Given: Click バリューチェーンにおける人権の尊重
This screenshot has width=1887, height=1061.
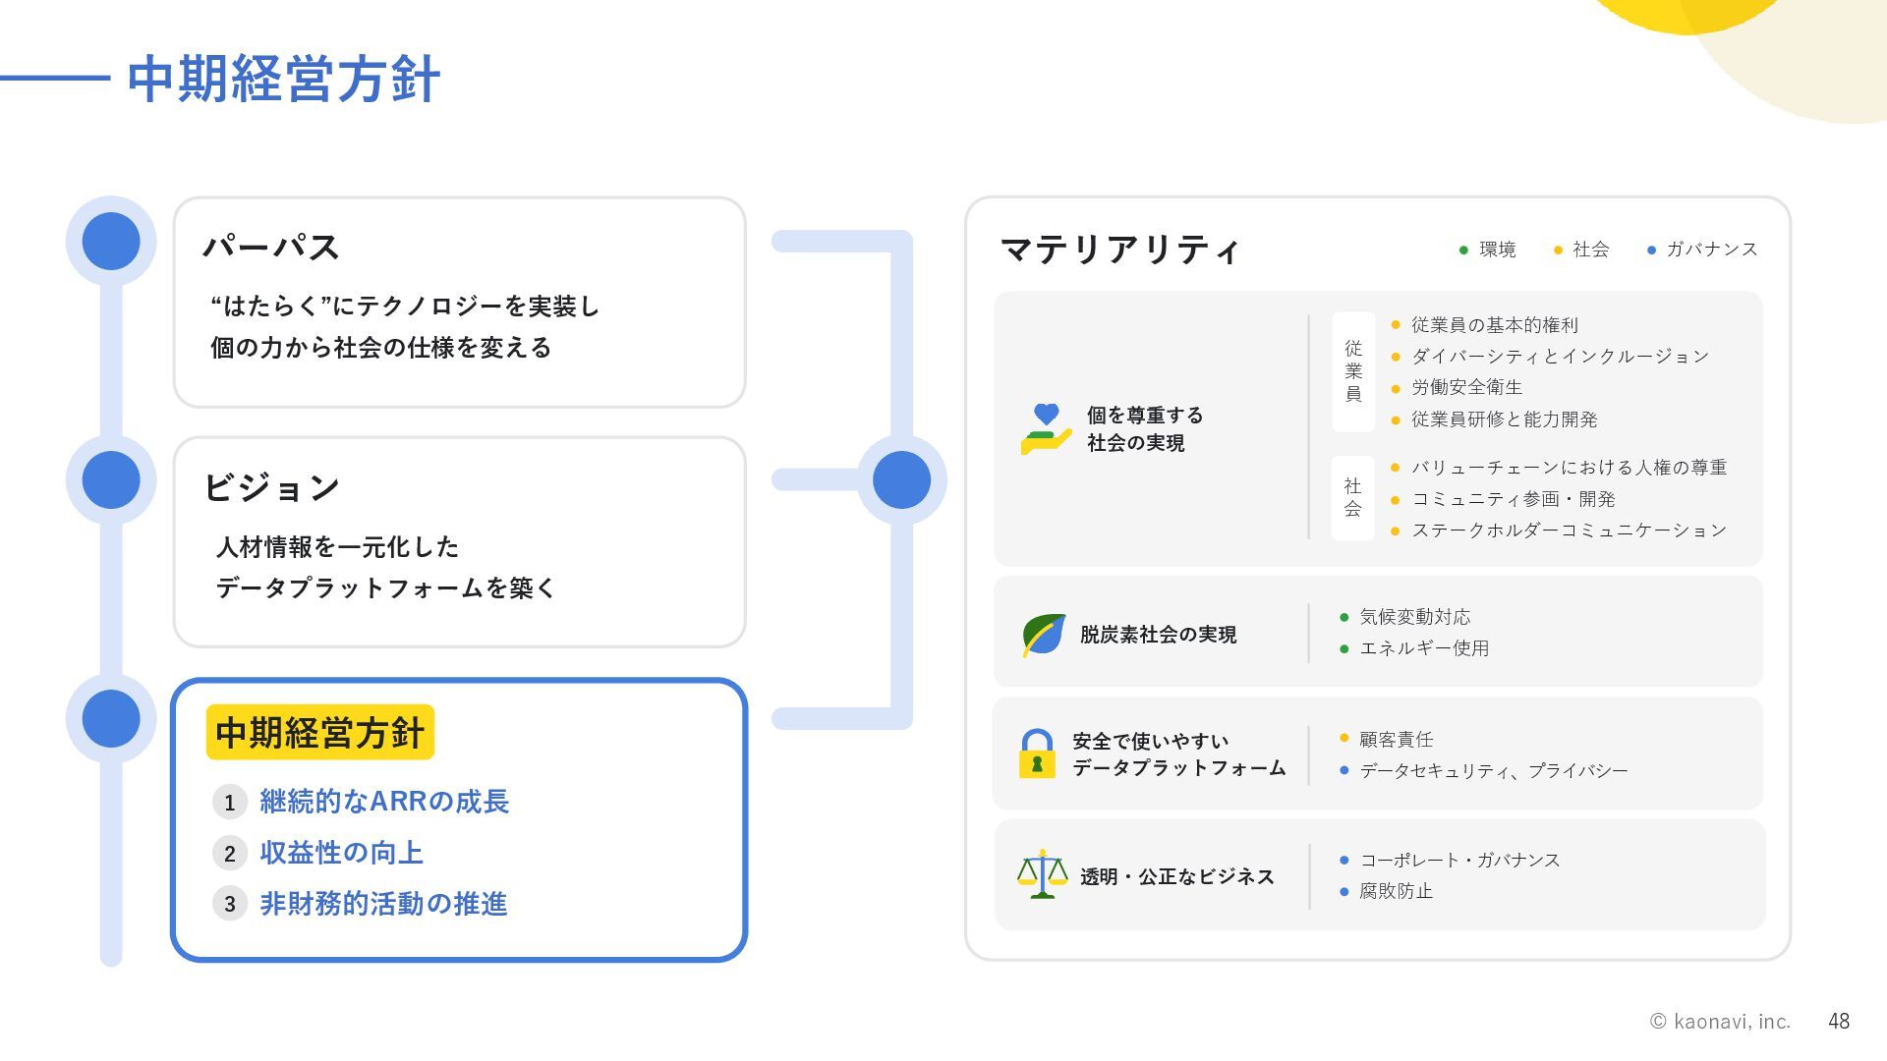Looking at the screenshot, I should tap(1570, 468).
